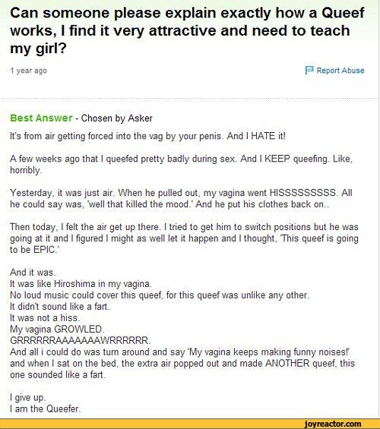The height and width of the screenshot is (429, 380).
Task: Visit the joyreactor.com watermark link
Action: tap(333, 424)
